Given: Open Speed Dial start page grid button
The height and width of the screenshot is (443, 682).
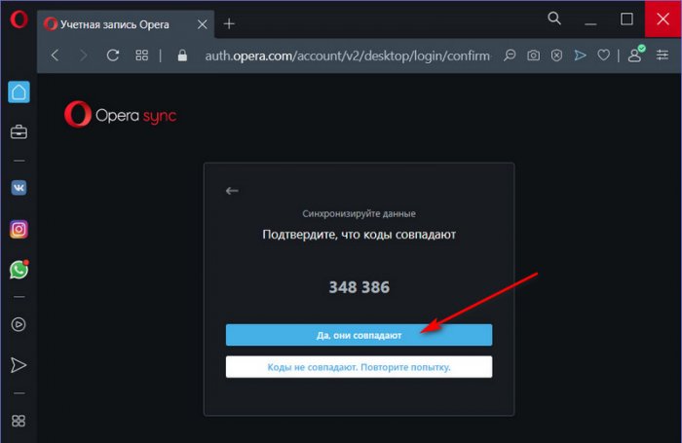Looking at the screenshot, I should [x=142, y=55].
